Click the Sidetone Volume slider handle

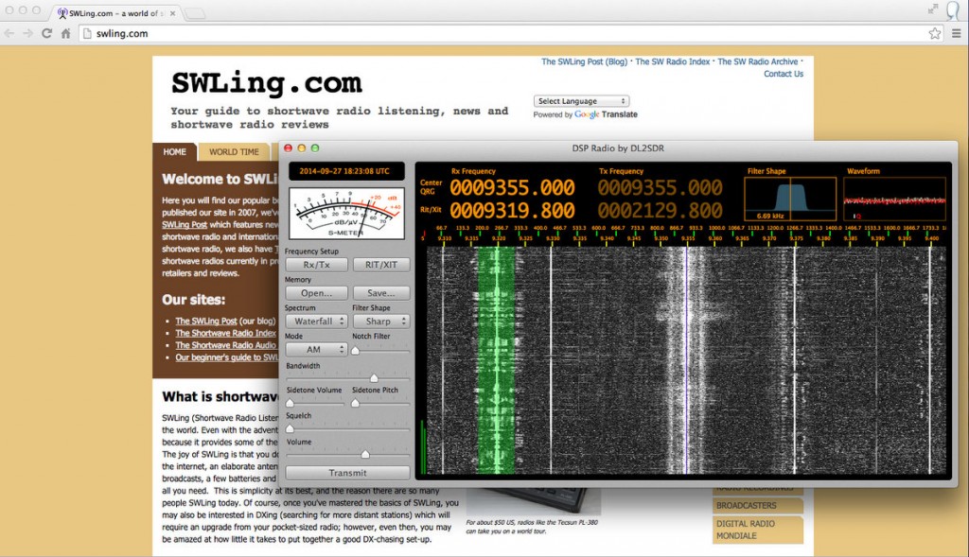point(290,403)
